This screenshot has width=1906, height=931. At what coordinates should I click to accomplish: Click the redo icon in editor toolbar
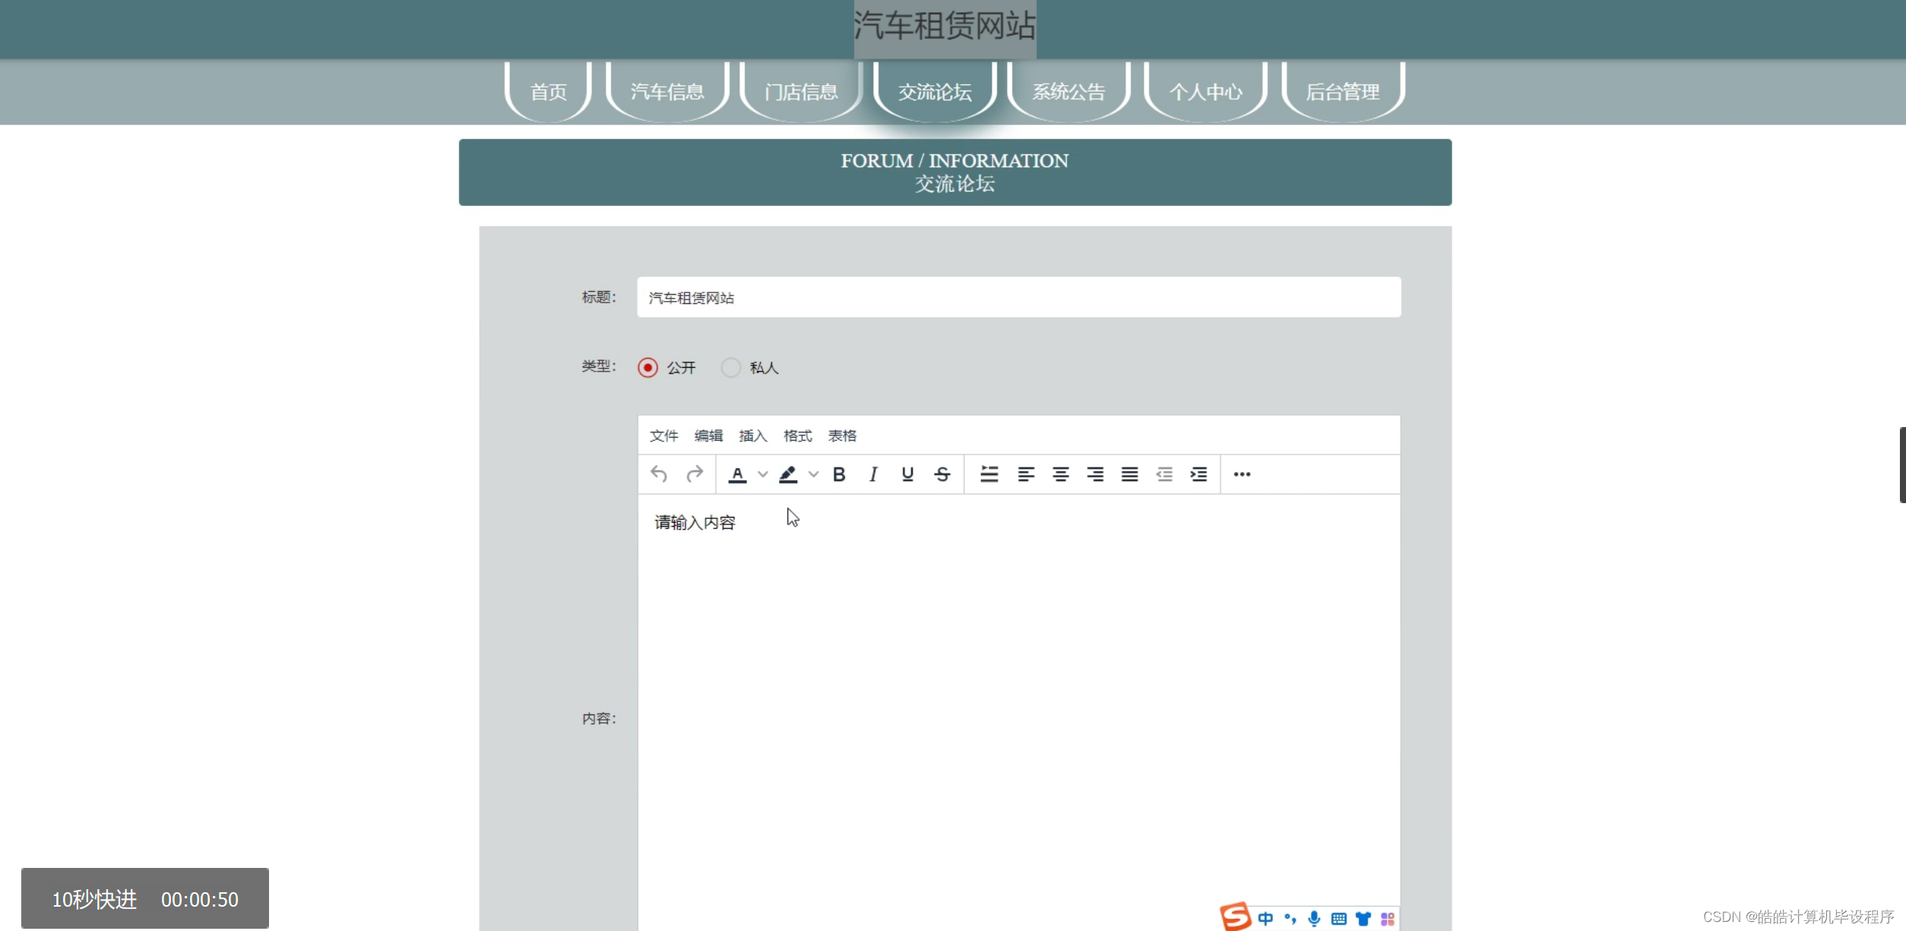pyautogui.click(x=695, y=474)
